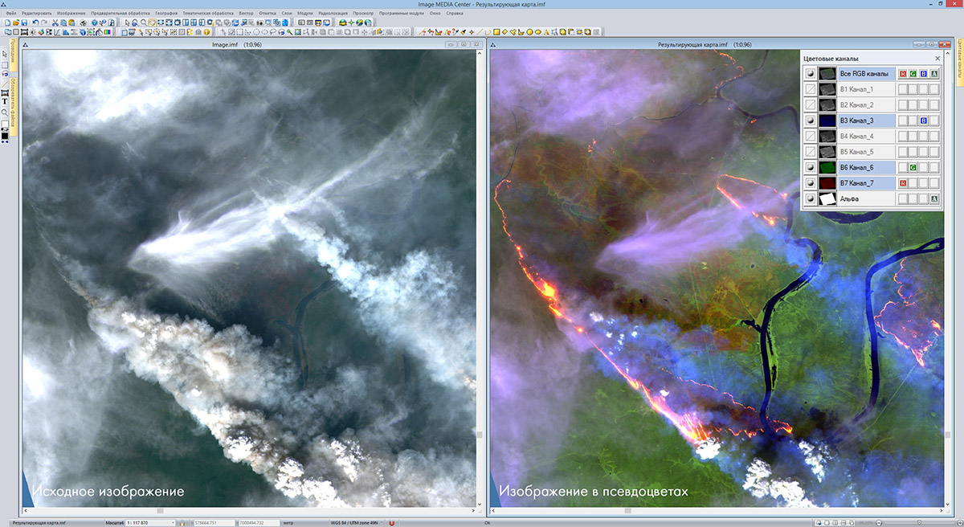Select the B7 Канал_7 thumbnail
The height and width of the screenshot is (527, 964).
click(x=827, y=183)
